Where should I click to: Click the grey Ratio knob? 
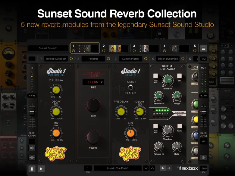coord(177,146)
